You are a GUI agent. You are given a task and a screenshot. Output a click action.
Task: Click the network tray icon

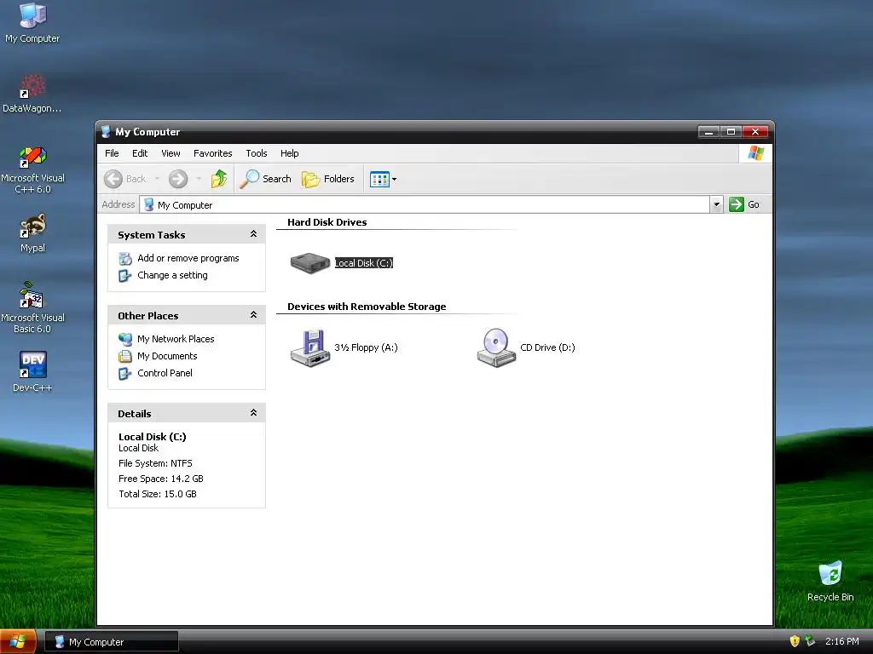tap(810, 641)
